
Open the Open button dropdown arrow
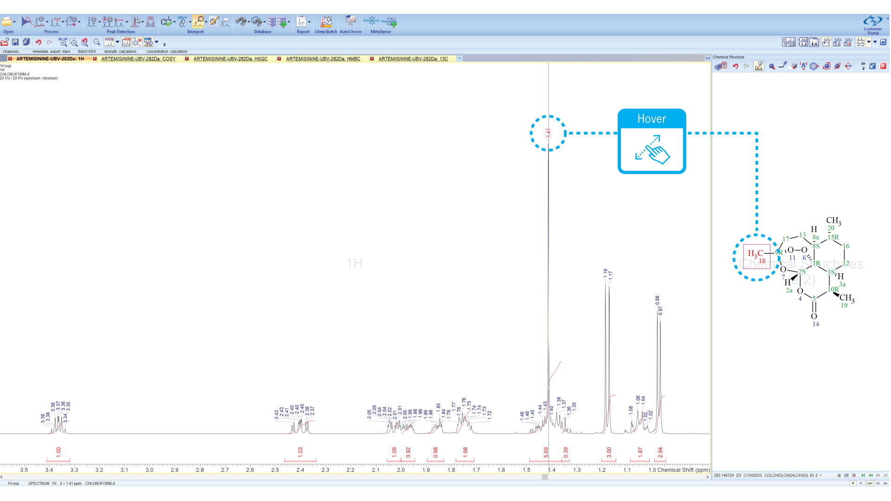click(15, 21)
